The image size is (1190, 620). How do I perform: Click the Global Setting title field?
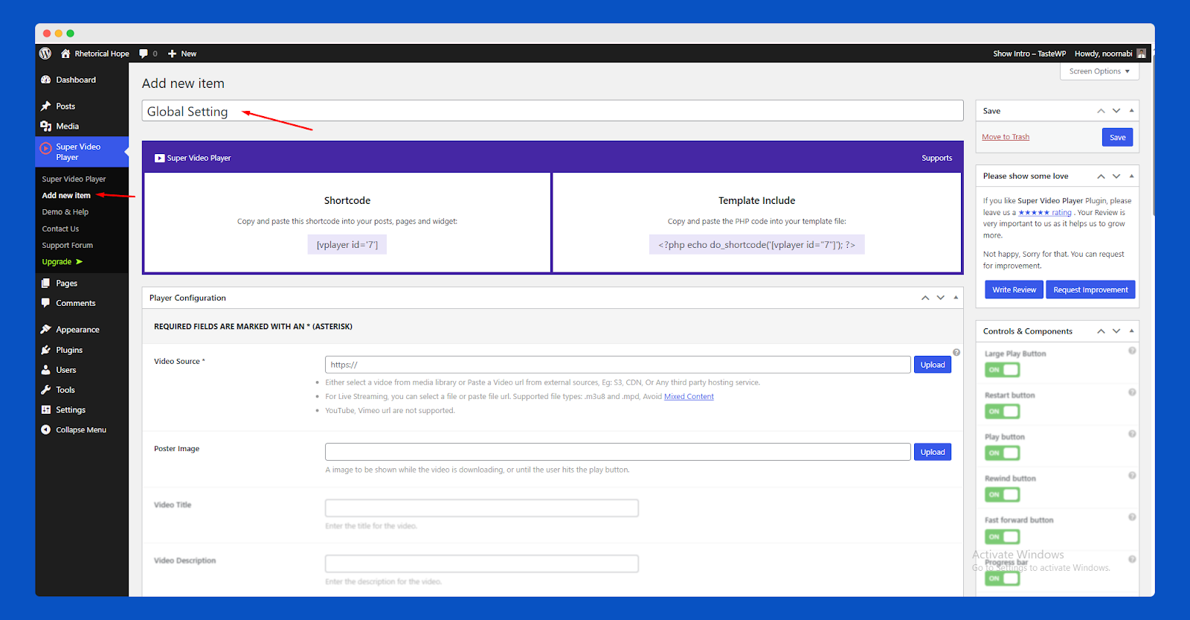(553, 111)
